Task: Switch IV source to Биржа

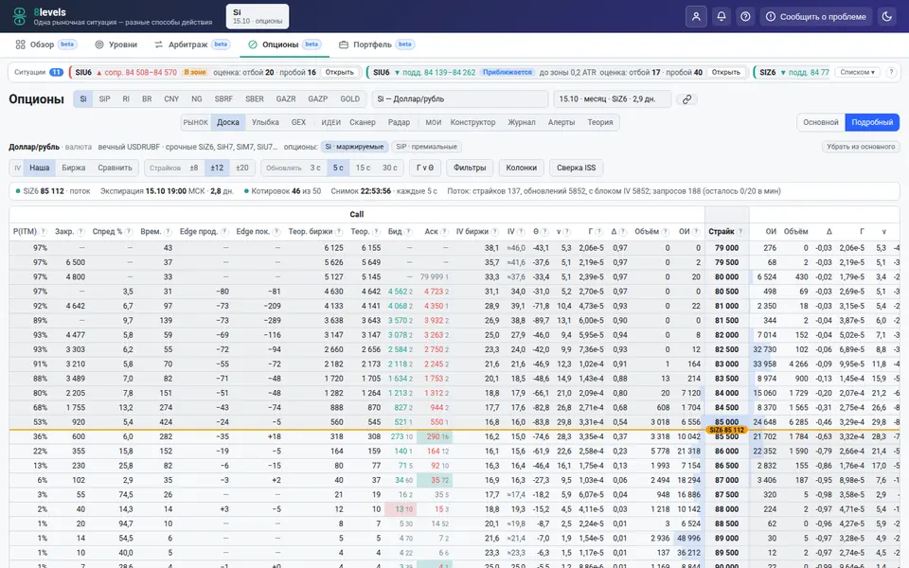Action: pyautogui.click(x=74, y=169)
